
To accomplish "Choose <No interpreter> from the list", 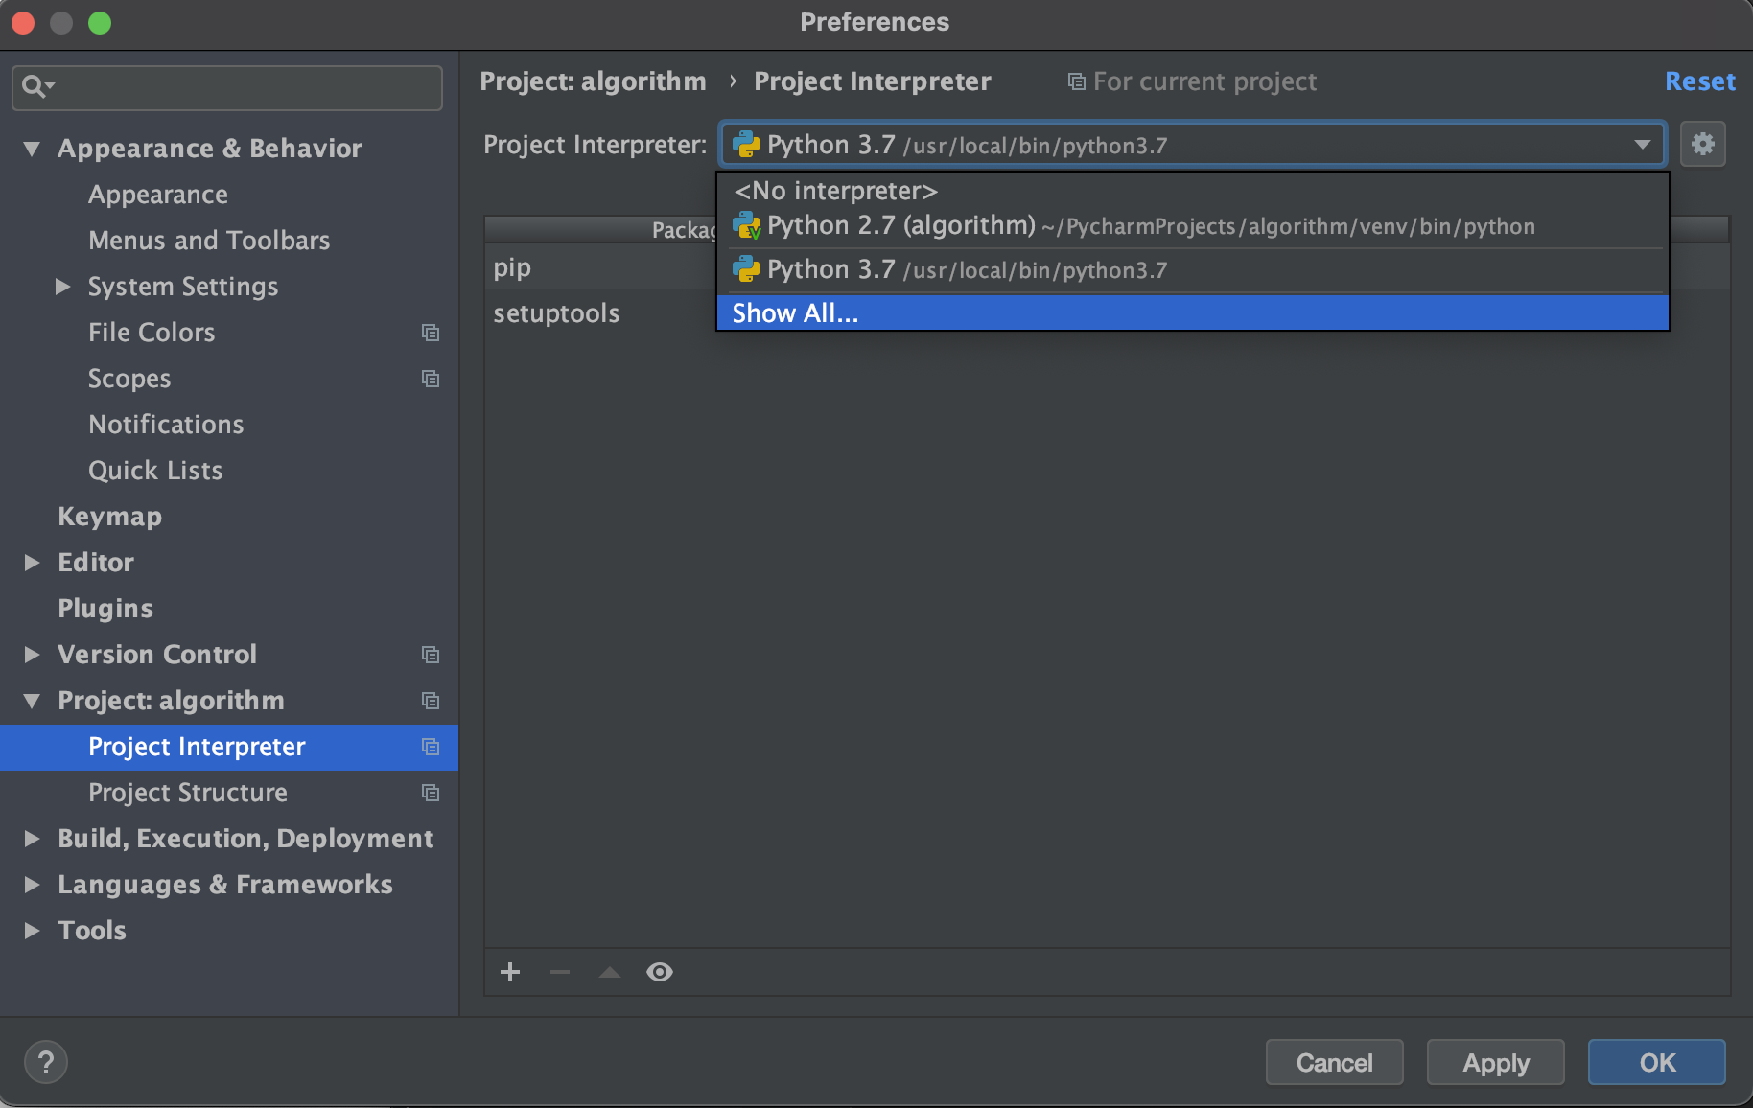I will point(1193,191).
